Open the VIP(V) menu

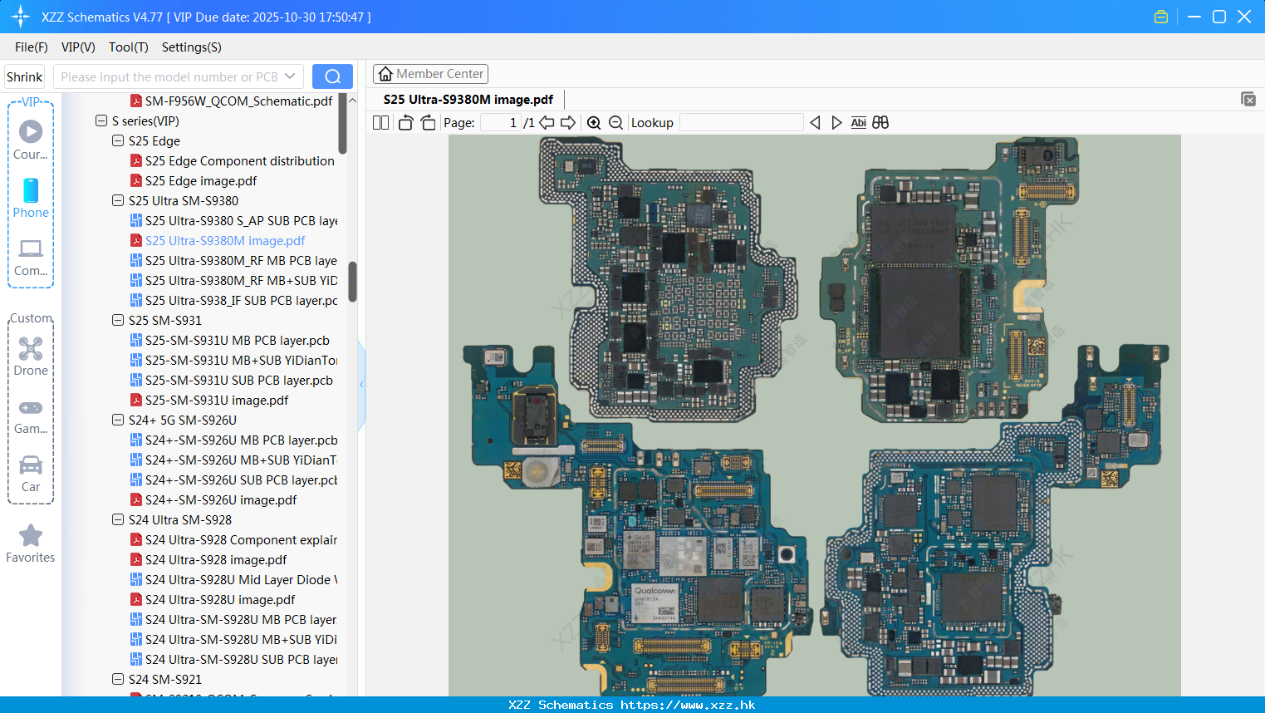tap(78, 47)
